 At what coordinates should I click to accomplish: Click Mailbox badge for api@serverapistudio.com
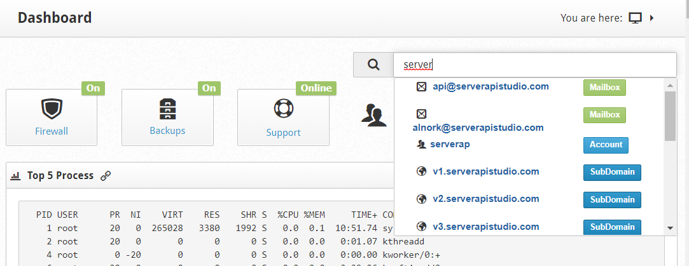point(604,87)
